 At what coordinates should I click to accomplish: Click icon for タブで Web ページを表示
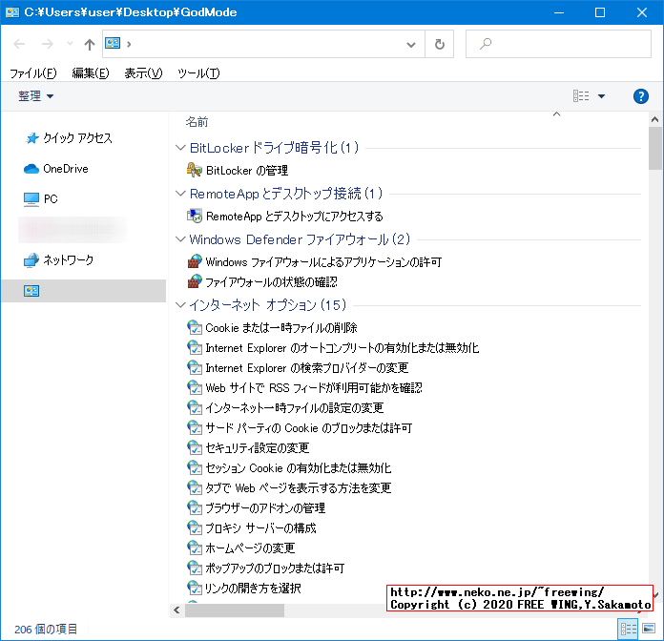click(x=195, y=487)
